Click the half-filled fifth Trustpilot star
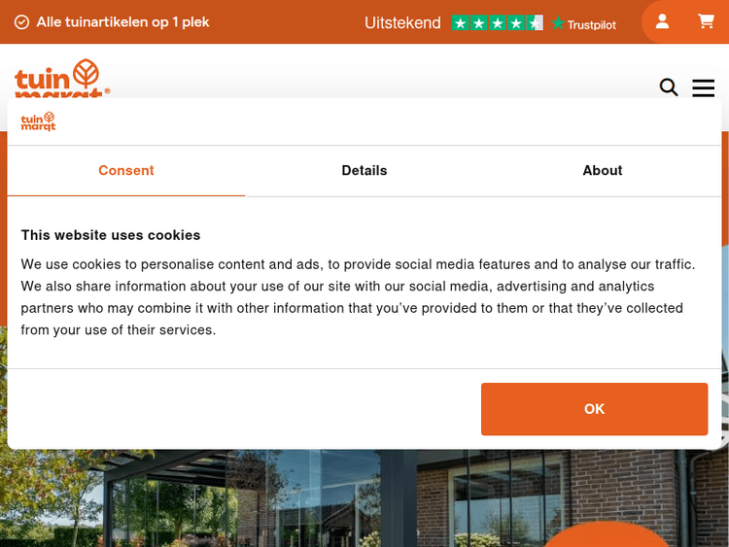 point(535,22)
